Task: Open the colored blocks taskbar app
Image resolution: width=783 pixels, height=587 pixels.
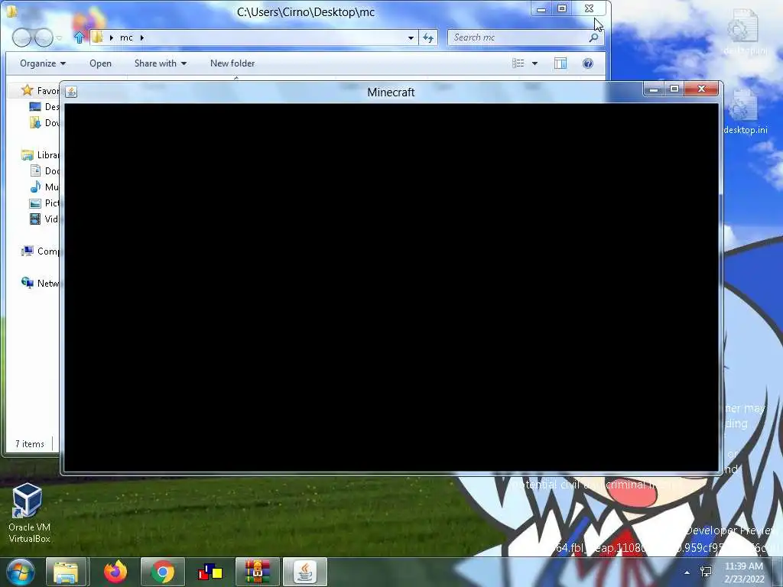Action: click(x=210, y=572)
